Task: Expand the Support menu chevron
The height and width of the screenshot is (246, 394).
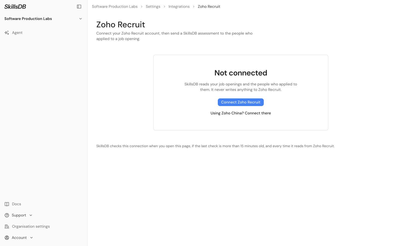Action: 31,215
